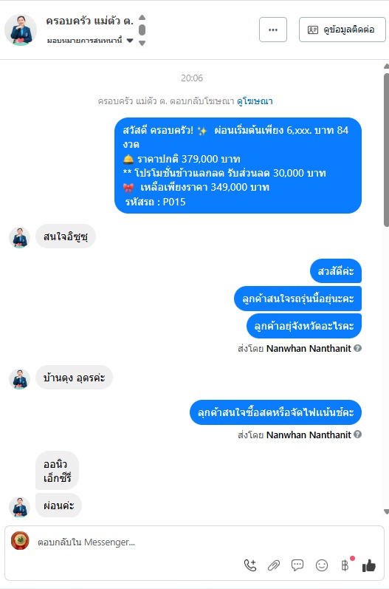
Task: Open the ดูโฆษณา ad link
Action: click(255, 101)
